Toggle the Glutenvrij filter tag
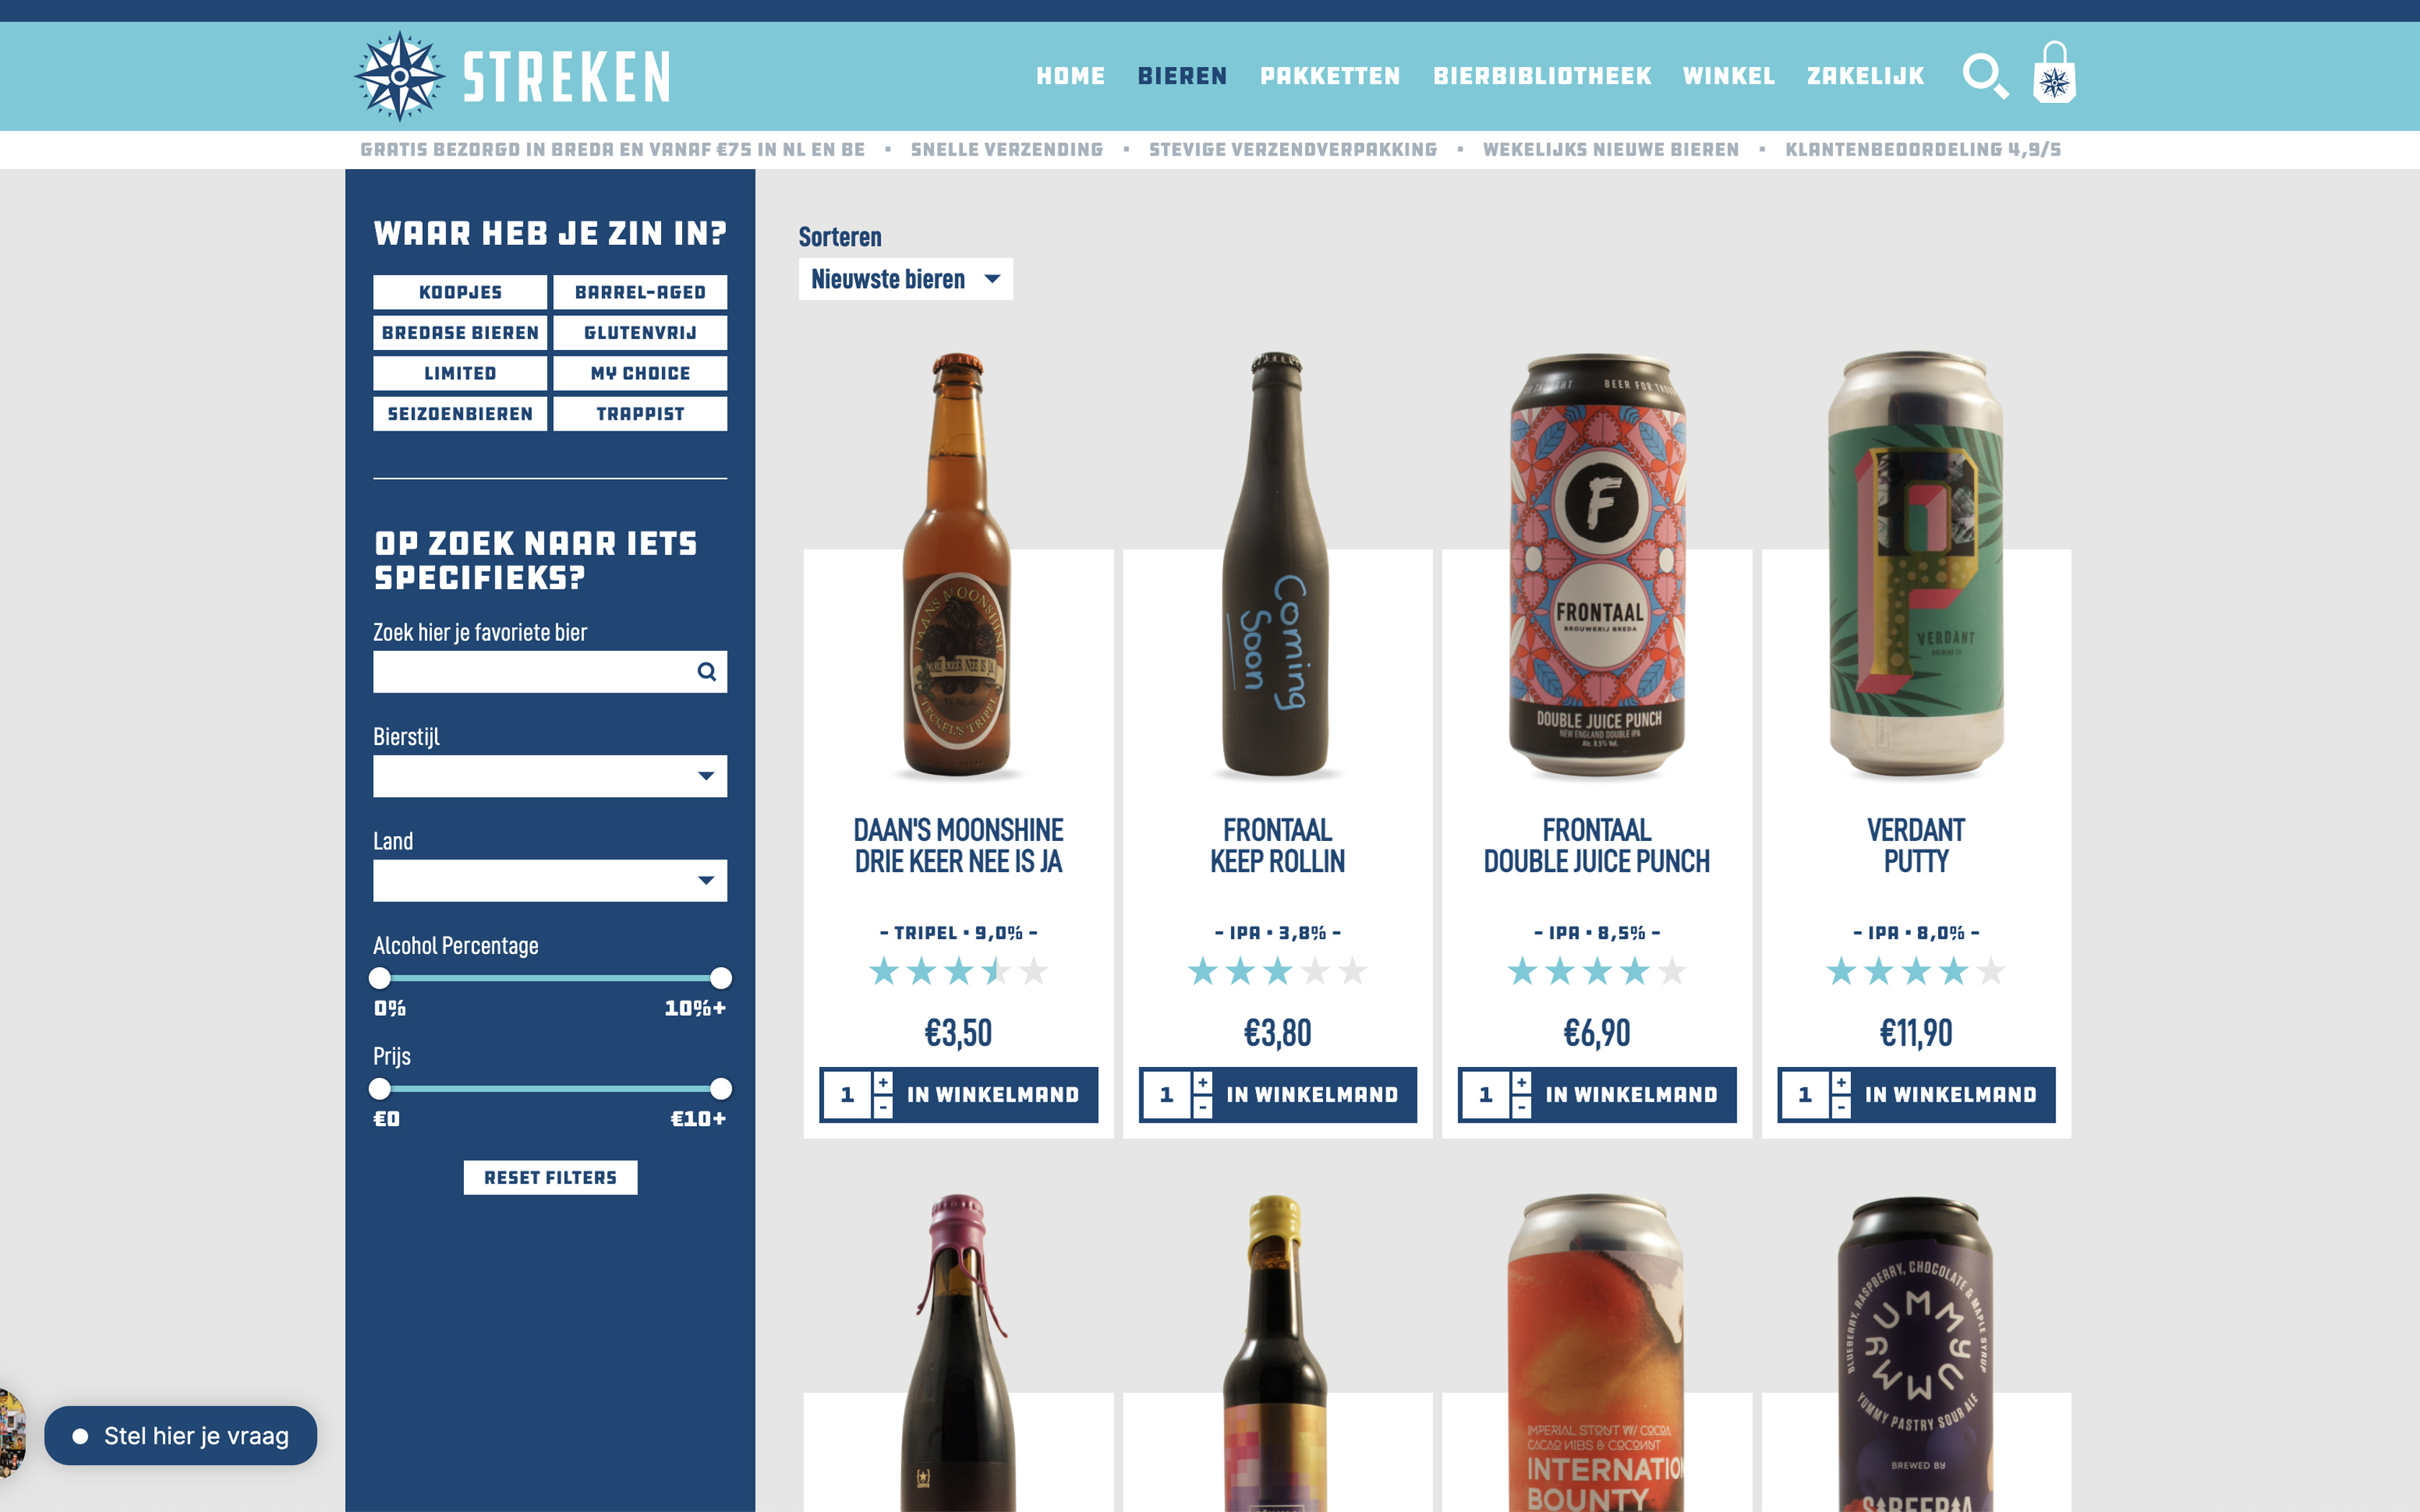The width and height of the screenshot is (2420, 1512). [x=640, y=333]
